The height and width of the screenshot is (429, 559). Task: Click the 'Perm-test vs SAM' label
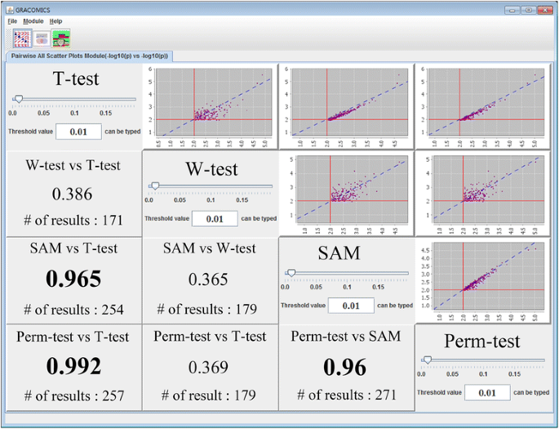(346, 336)
